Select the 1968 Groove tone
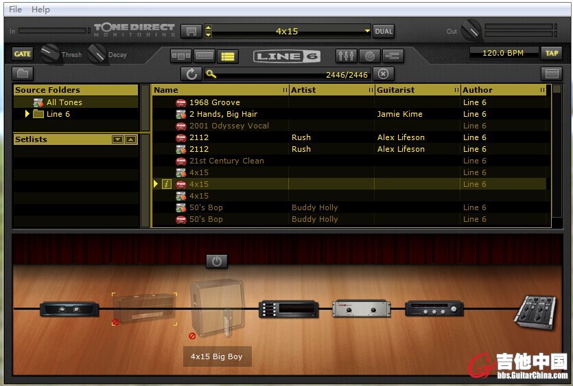The height and width of the screenshot is (386, 573). click(x=214, y=102)
